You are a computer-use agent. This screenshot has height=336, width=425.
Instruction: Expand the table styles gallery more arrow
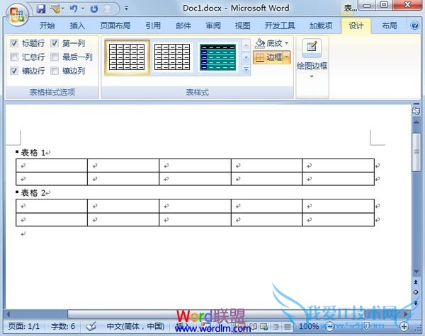coord(246,70)
